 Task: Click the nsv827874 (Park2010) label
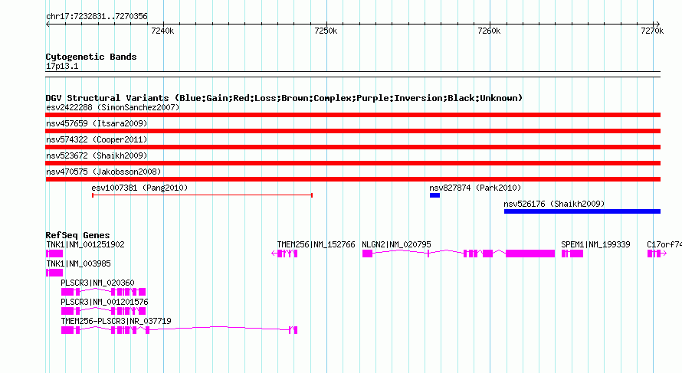click(475, 188)
